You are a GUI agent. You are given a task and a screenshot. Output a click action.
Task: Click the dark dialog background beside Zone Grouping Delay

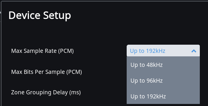(104, 92)
